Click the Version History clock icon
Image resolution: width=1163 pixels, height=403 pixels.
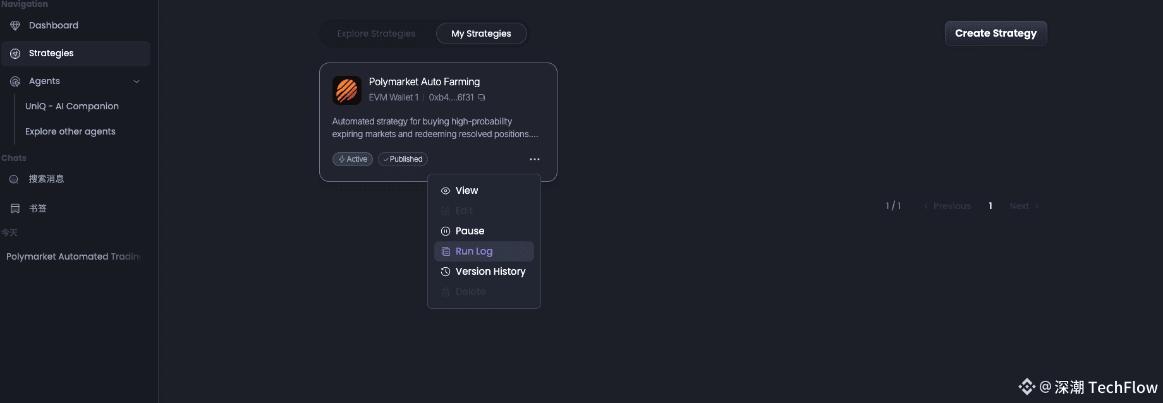click(x=446, y=272)
